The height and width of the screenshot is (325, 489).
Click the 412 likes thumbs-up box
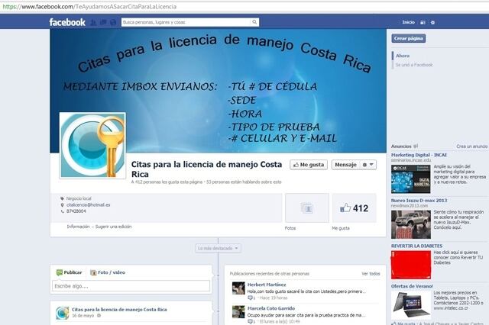(354, 208)
